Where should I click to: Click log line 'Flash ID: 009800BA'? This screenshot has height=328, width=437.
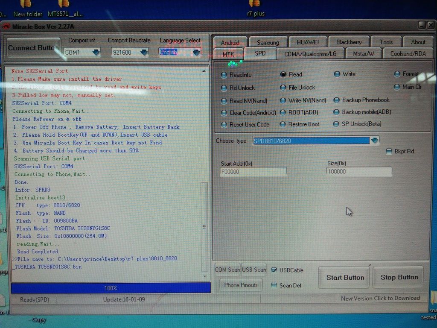47,221
